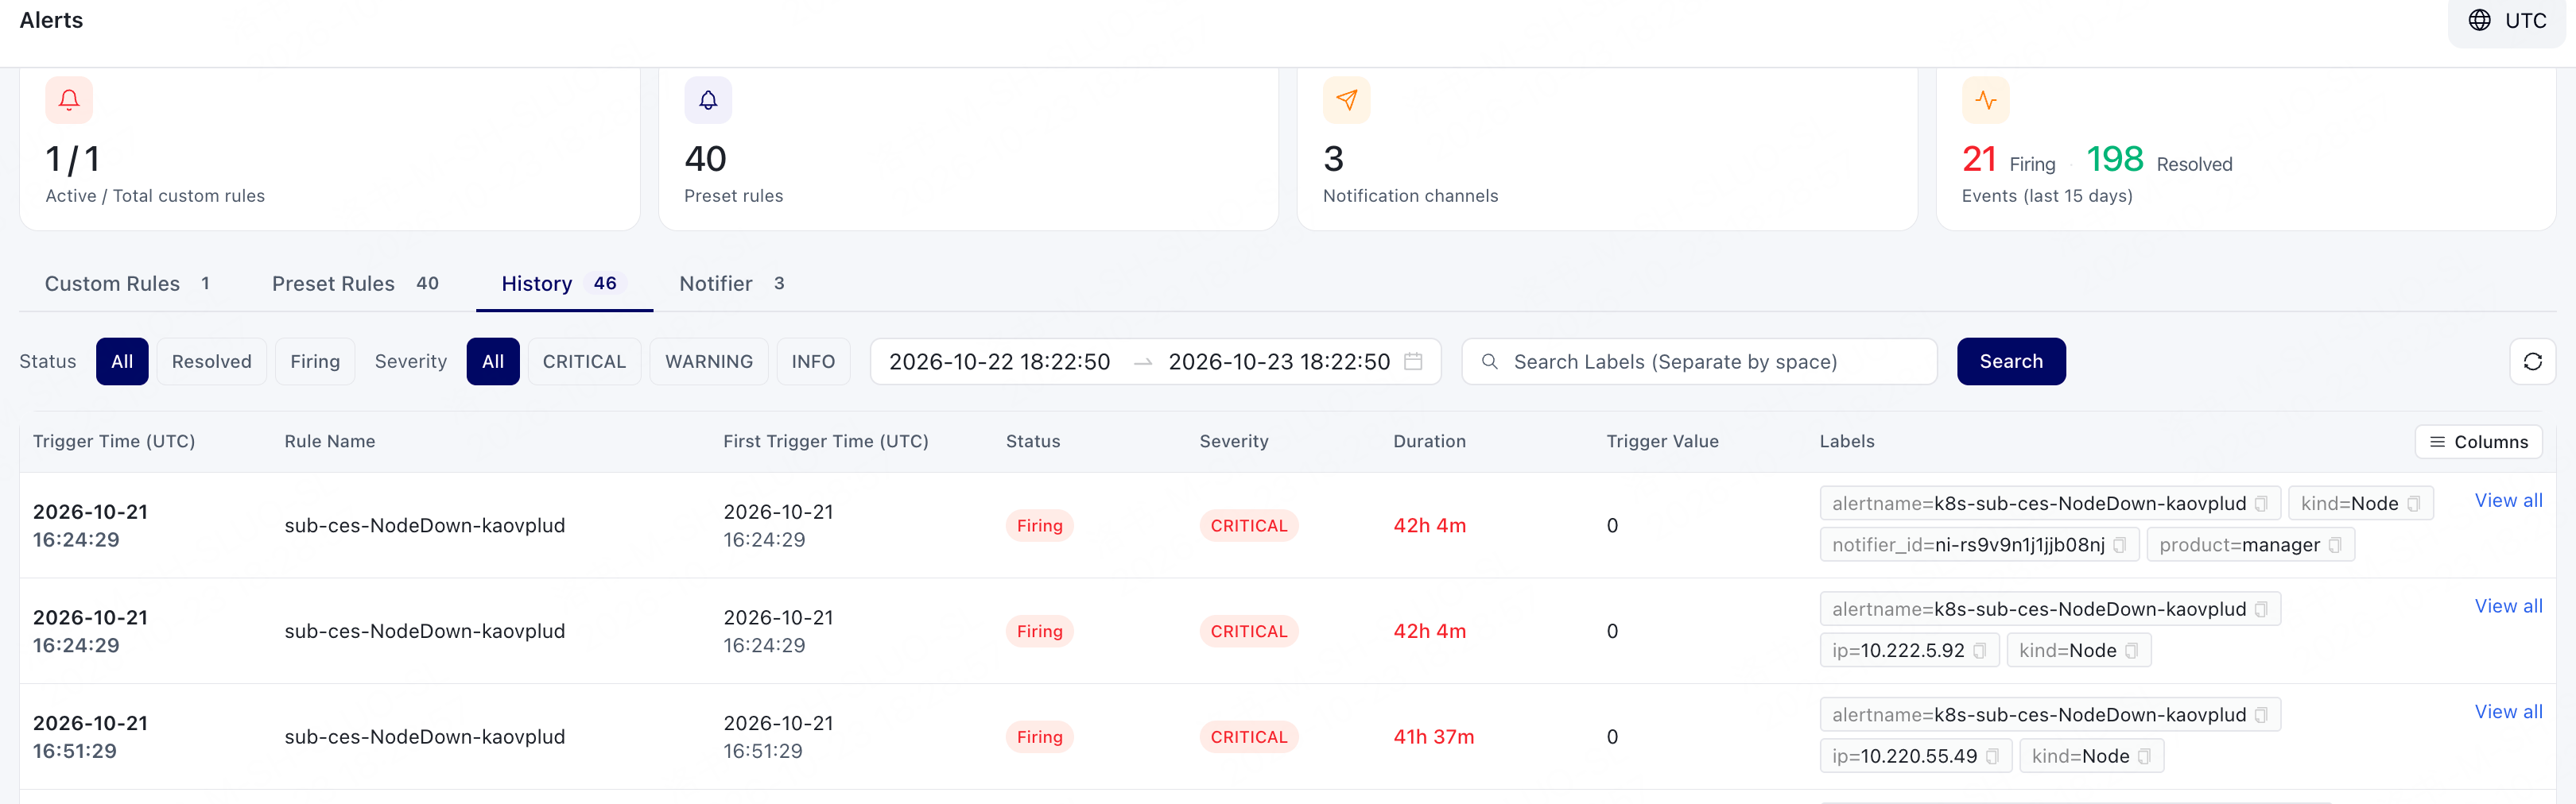Open the Columns list icon
The image size is (2576, 804).
[x=2438, y=442]
